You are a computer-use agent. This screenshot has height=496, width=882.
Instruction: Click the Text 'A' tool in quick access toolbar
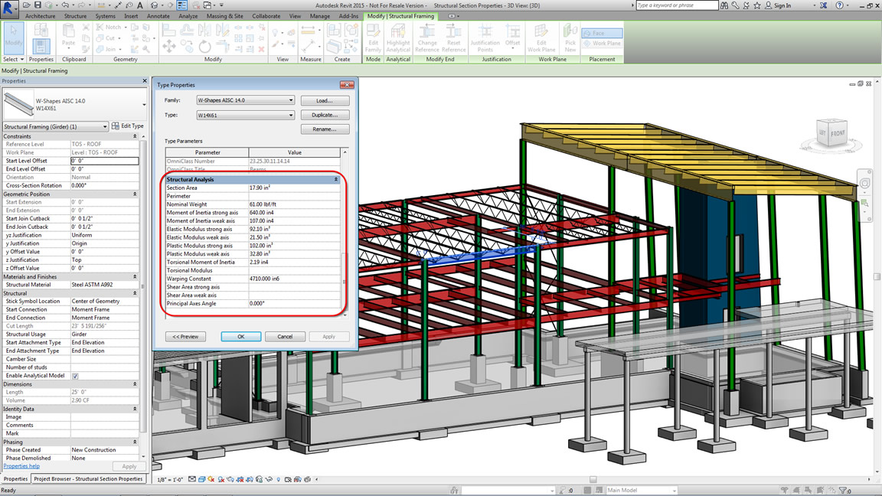[x=140, y=5]
